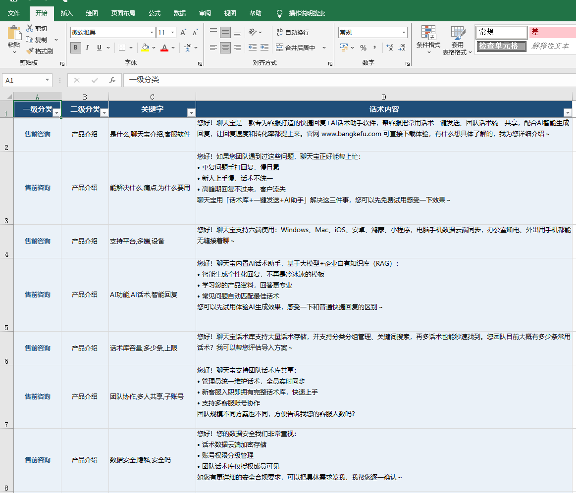This screenshot has height=493, width=576.
Task: Open the font settings dialog launcher
Action: (200, 63)
